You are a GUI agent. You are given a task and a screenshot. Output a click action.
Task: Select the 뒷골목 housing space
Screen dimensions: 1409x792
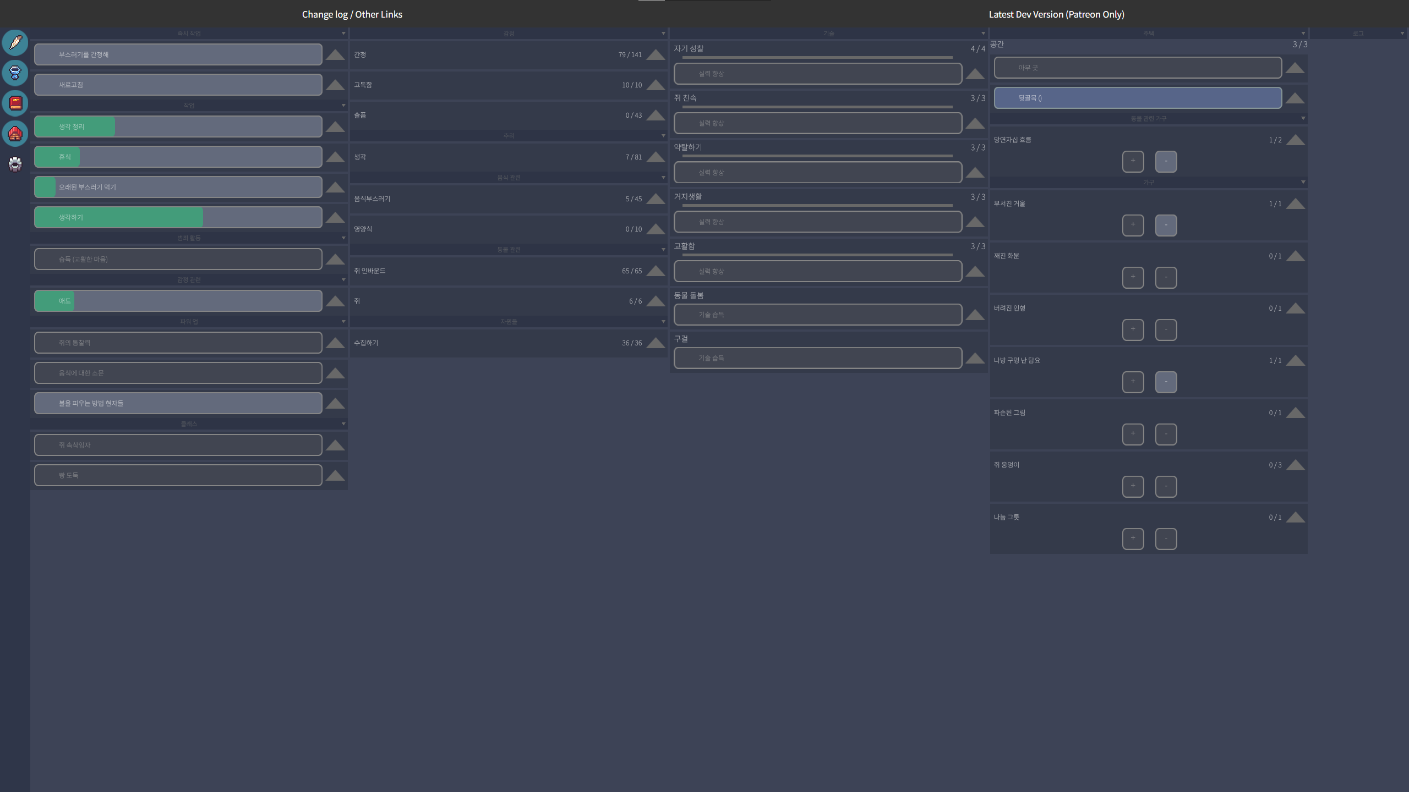[x=1137, y=98]
